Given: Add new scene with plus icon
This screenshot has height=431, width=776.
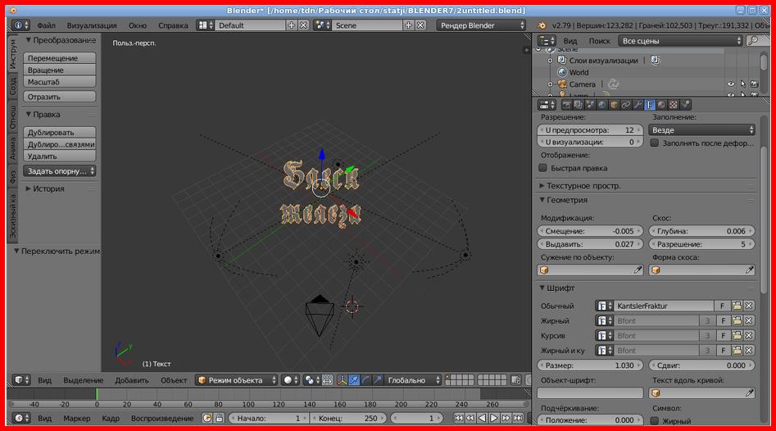Looking at the screenshot, I should (x=408, y=25).
